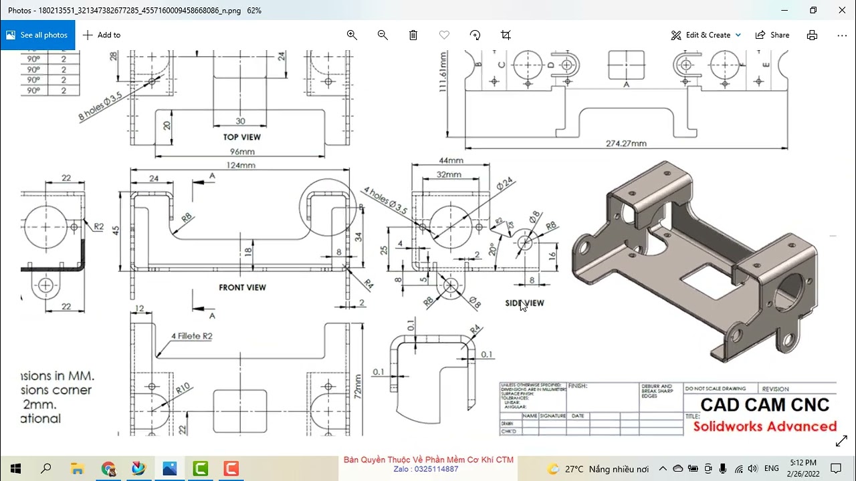Image resolution: width=856 pixels, height=481 pixels.
Task: Open the Add to menu
Action: click(102, 35)
